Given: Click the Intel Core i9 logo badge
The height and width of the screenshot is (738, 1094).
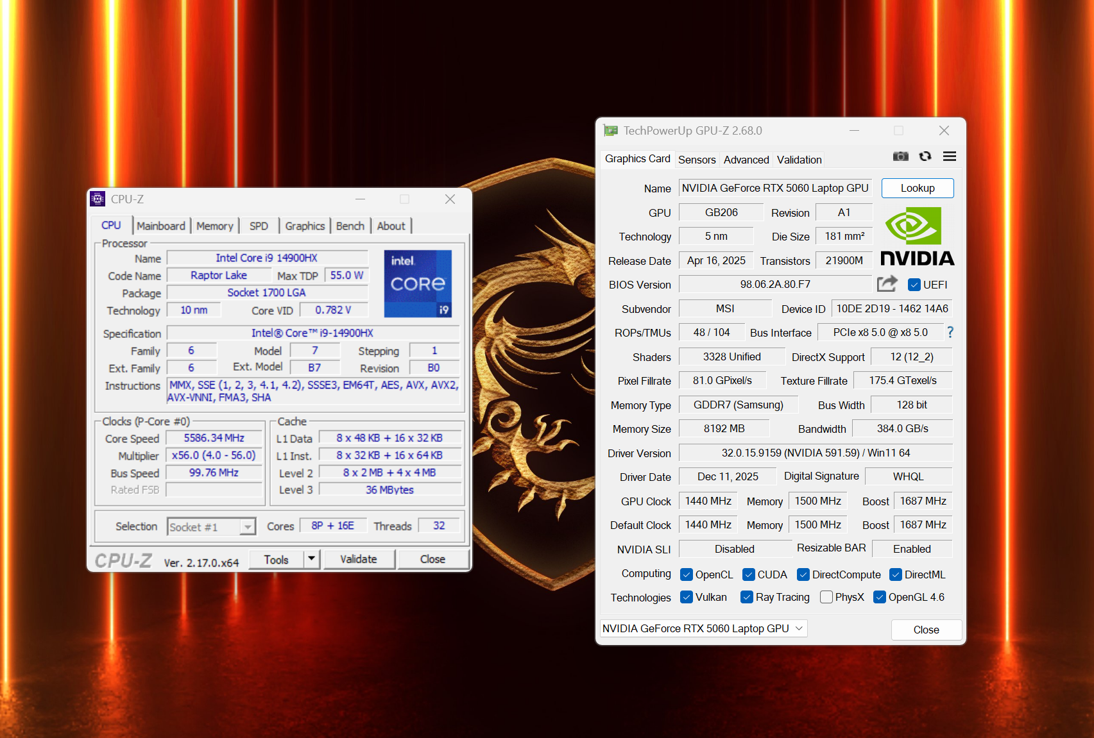Looking at the screenshot, I should (418, 283).
